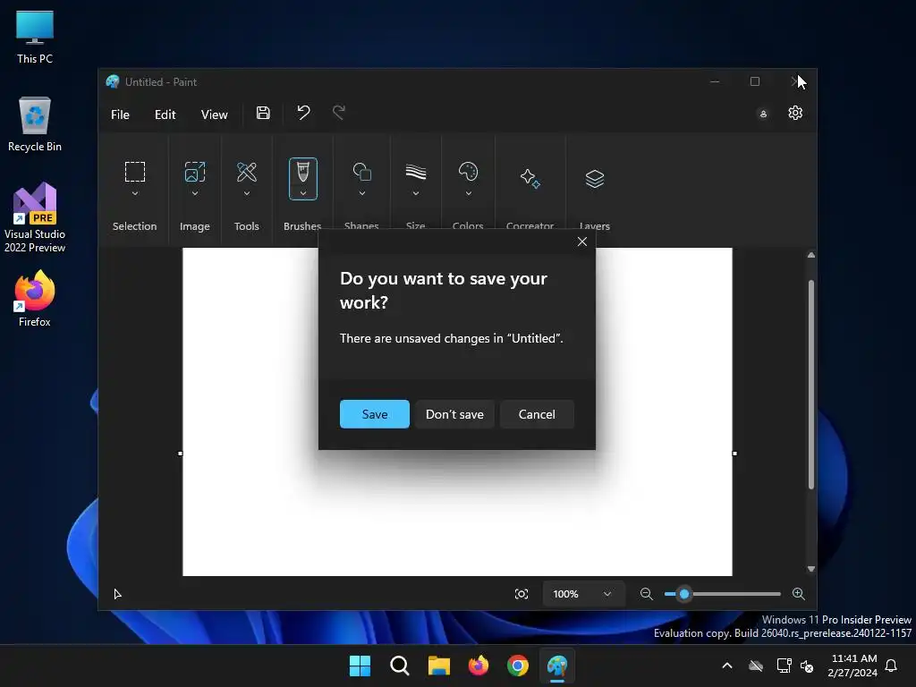
Task: Click the Save button in dialog
Action: 375,414
